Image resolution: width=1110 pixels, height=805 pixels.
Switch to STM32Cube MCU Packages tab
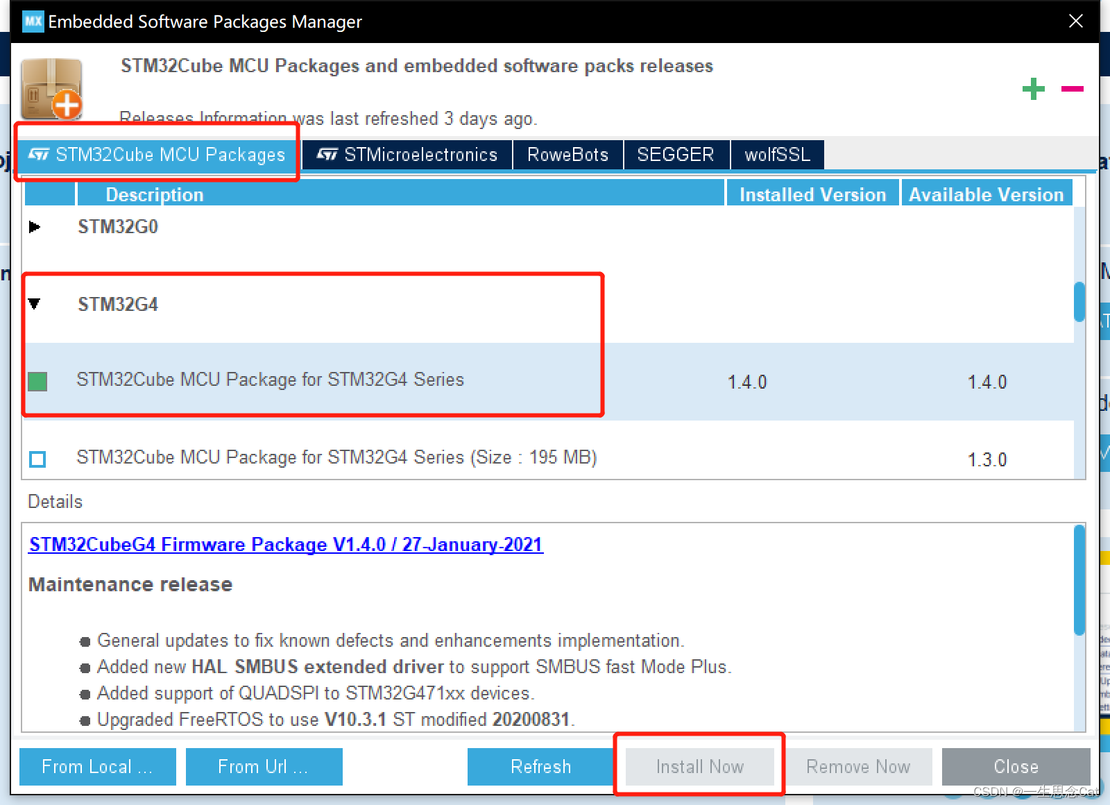[157, 154]
